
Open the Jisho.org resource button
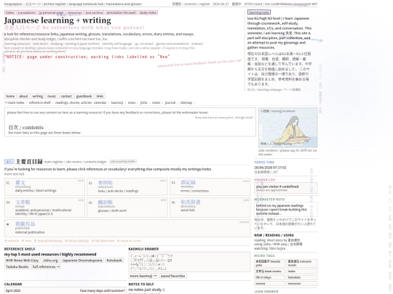50,261
